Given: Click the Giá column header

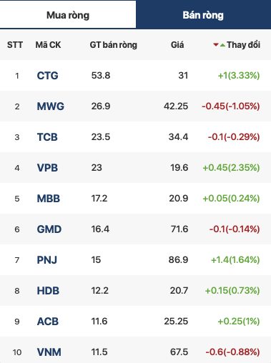Looking at the screenshot, I should [x=177, y=45].
